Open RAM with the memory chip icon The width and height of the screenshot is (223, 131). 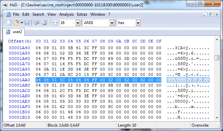pos(36,23)
